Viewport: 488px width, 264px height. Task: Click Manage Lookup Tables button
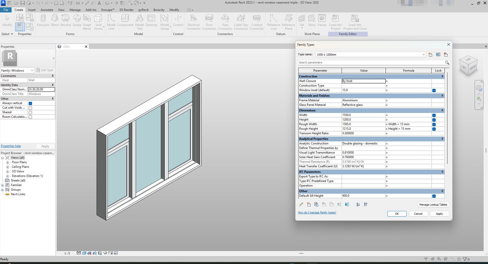point(433,205)
